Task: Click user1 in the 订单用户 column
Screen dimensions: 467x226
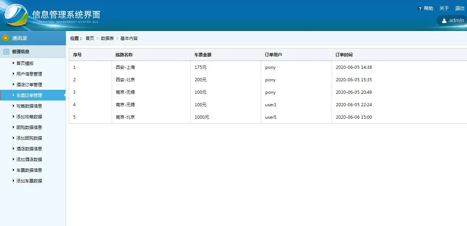Action: click(271, 105)
